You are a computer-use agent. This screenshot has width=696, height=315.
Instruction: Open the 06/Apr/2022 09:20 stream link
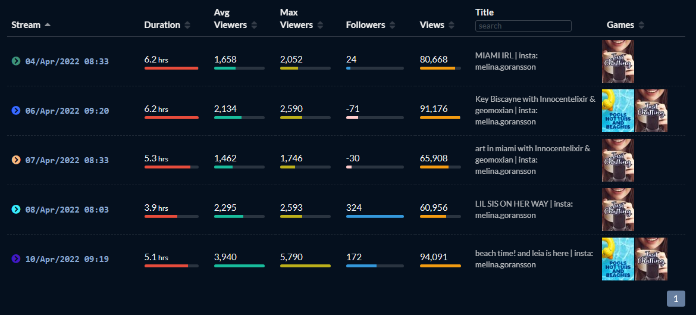[67, 111]
